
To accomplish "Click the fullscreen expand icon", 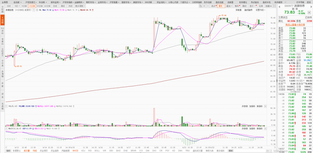I will pos(274,6).
